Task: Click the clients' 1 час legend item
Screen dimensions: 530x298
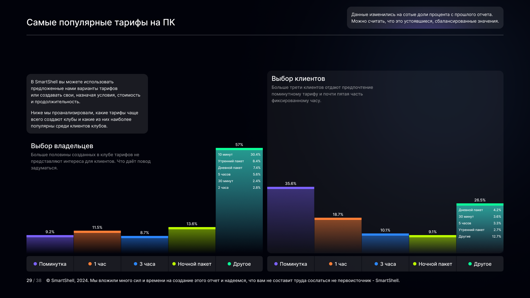Action: pyautogui.click(x=338, y=264)
